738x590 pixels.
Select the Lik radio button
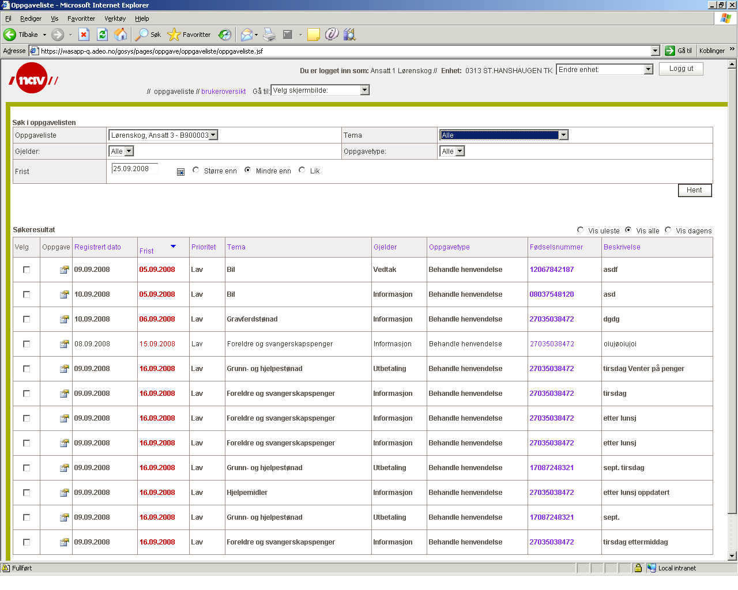[302, 170]
